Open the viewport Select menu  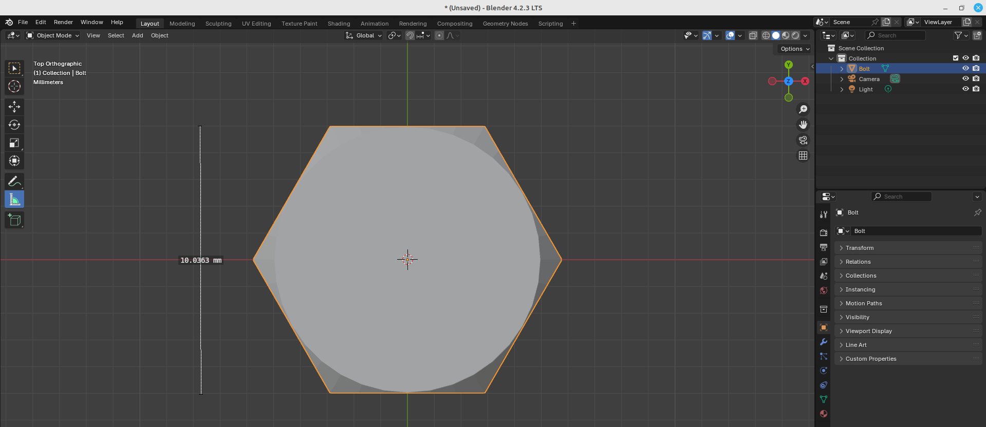116,35
